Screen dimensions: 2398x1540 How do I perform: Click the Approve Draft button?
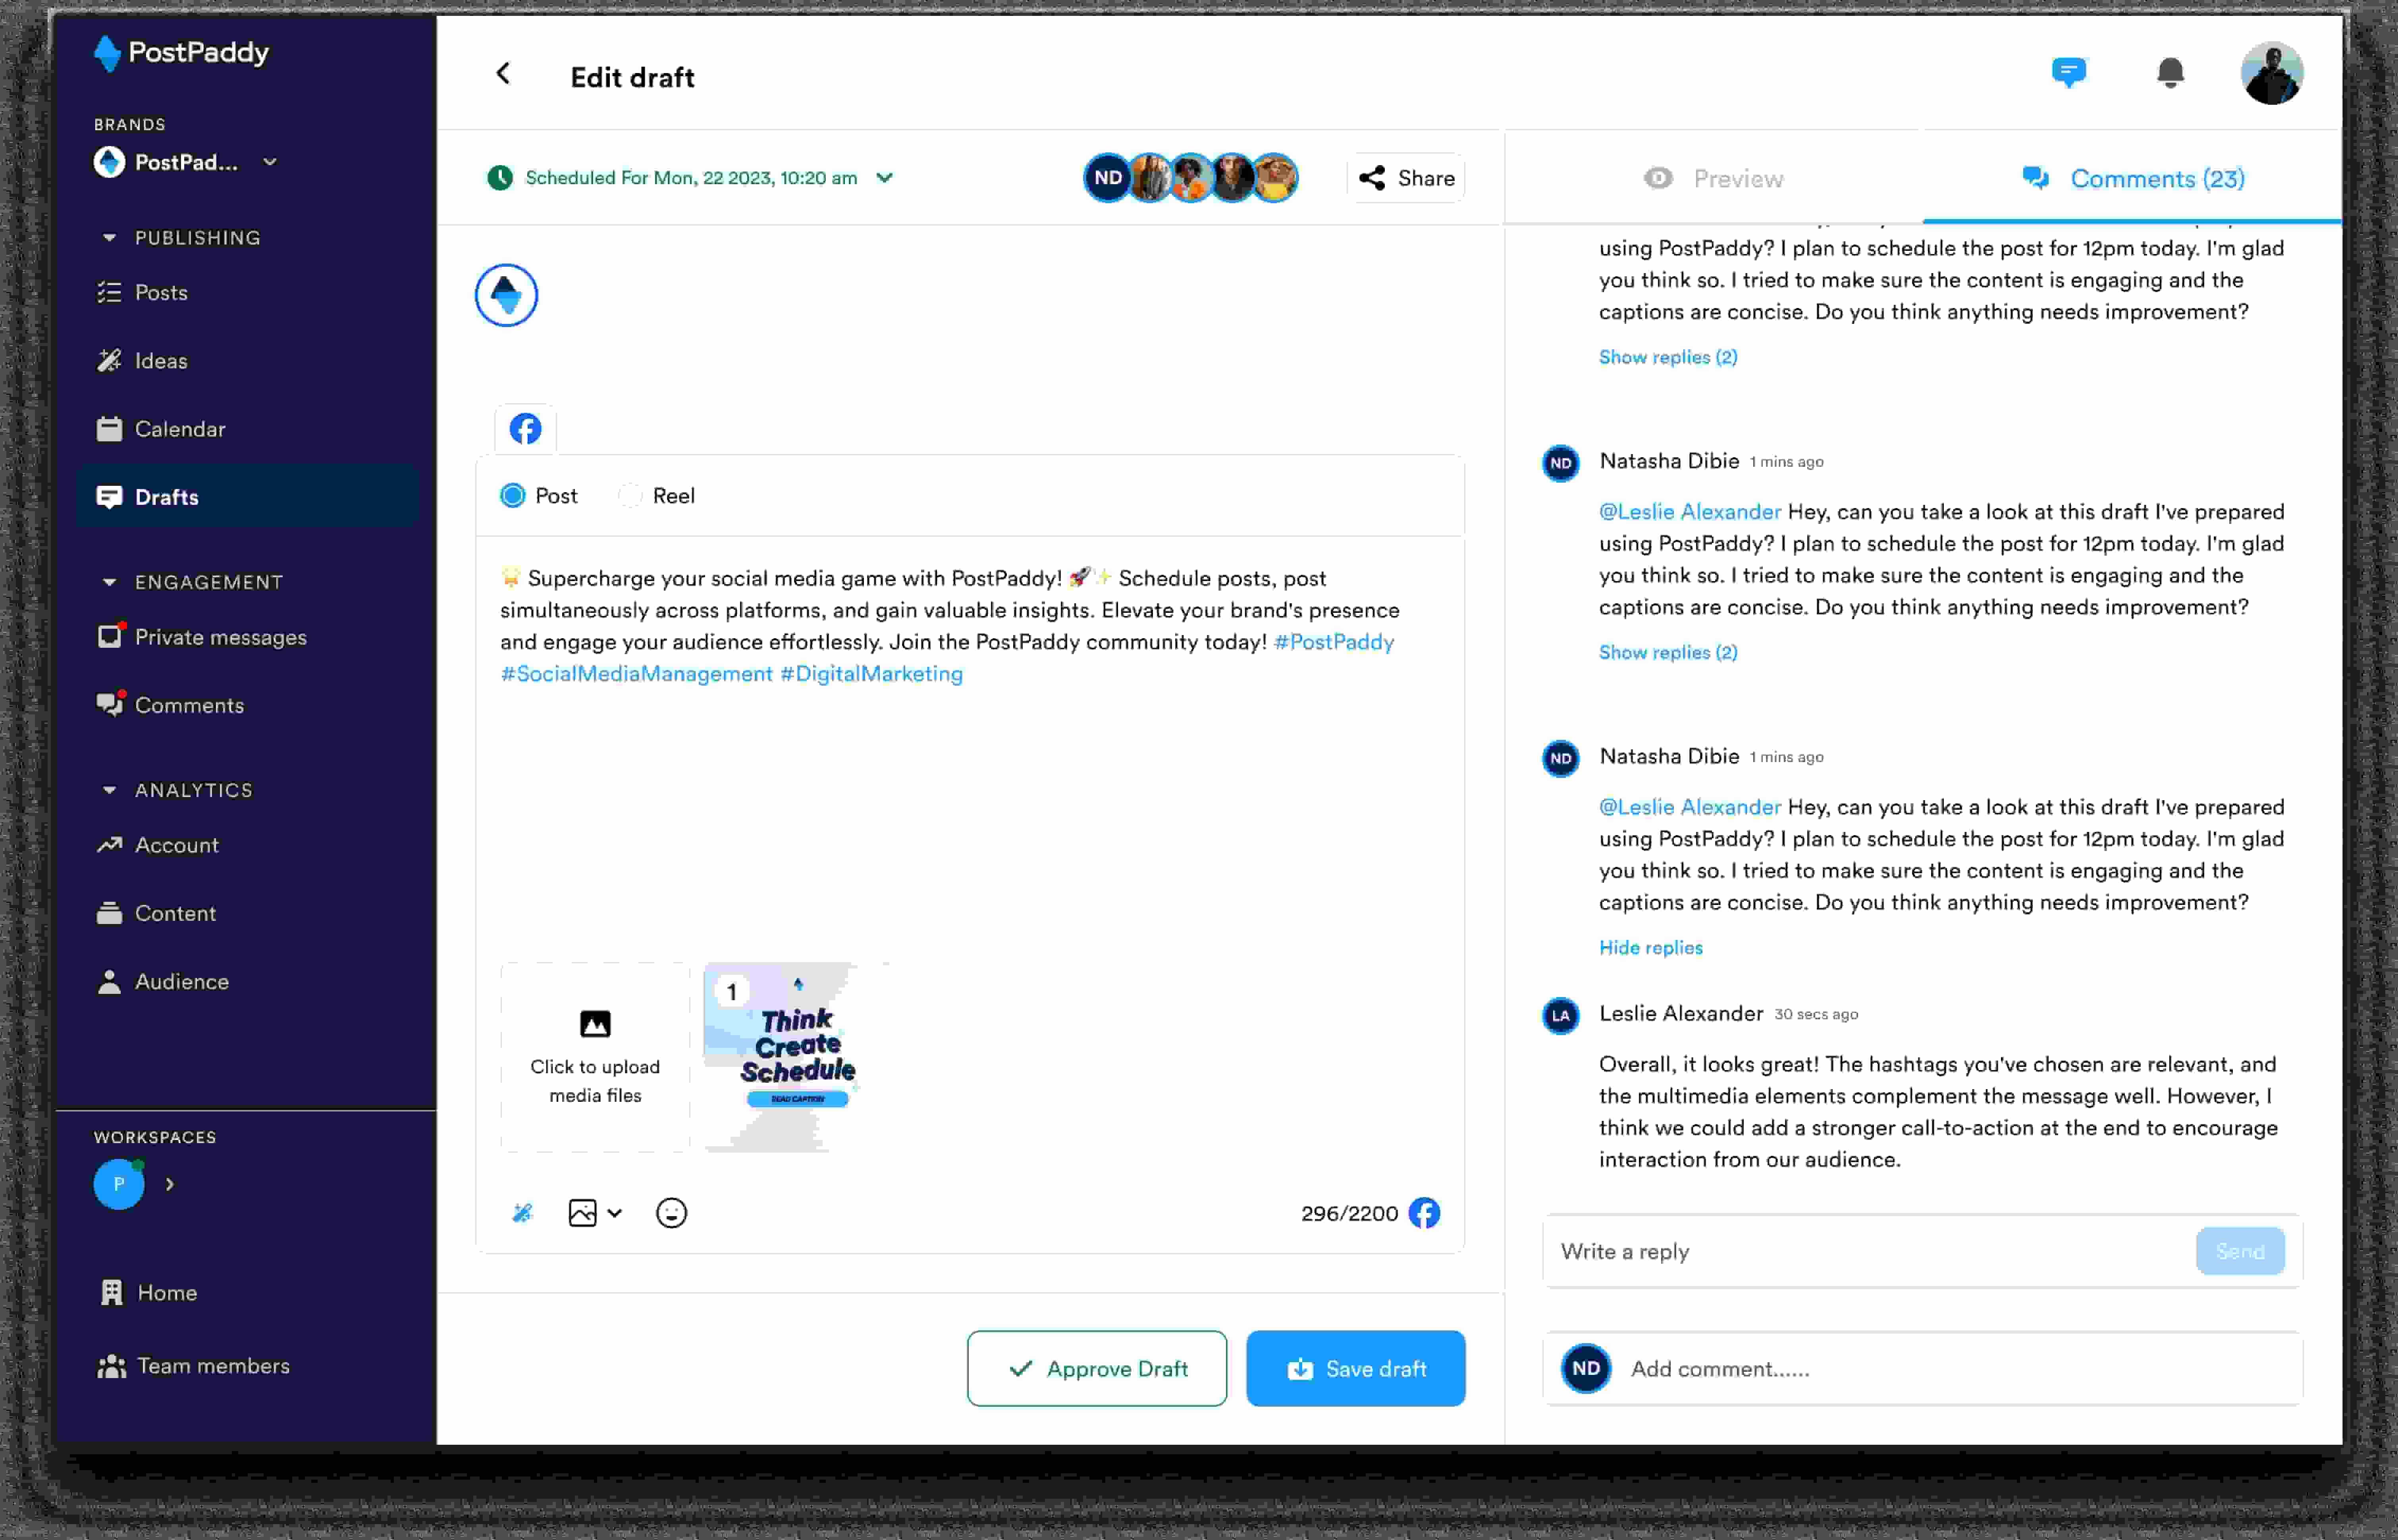(1097, 1368)
